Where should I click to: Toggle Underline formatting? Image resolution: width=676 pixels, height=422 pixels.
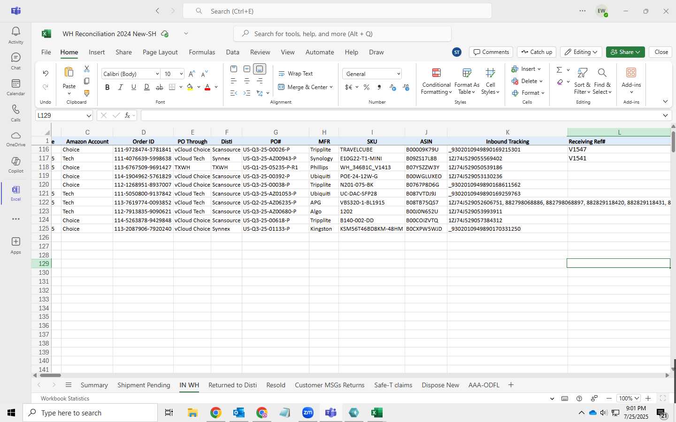pyautogui.click(x=134, y=87)
